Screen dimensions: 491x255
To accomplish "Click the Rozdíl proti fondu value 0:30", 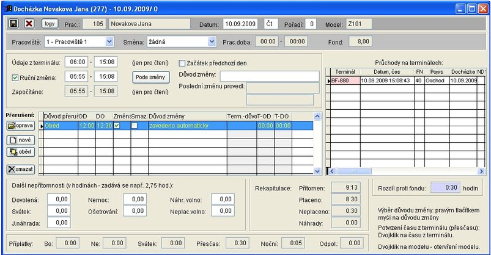I will point(444,187).
